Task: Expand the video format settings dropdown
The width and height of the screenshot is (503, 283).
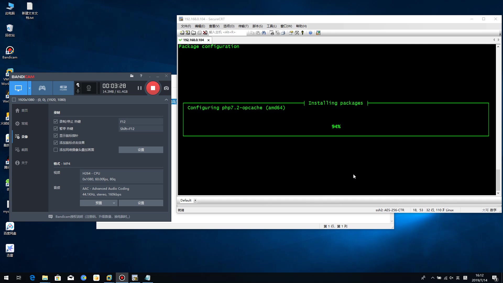Action: click(x=113, y=203)
